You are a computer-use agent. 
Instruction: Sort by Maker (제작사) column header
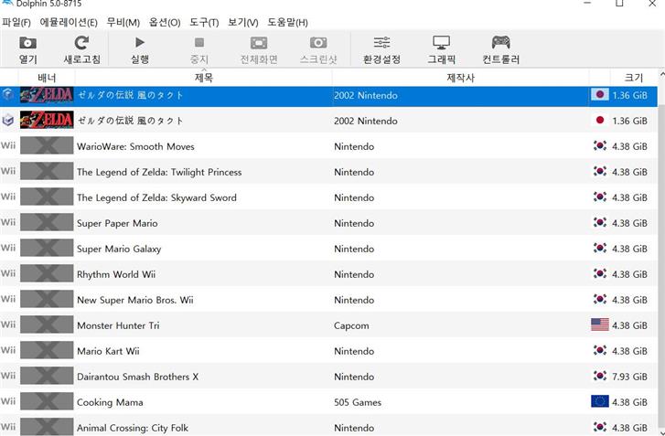[461, 78]
